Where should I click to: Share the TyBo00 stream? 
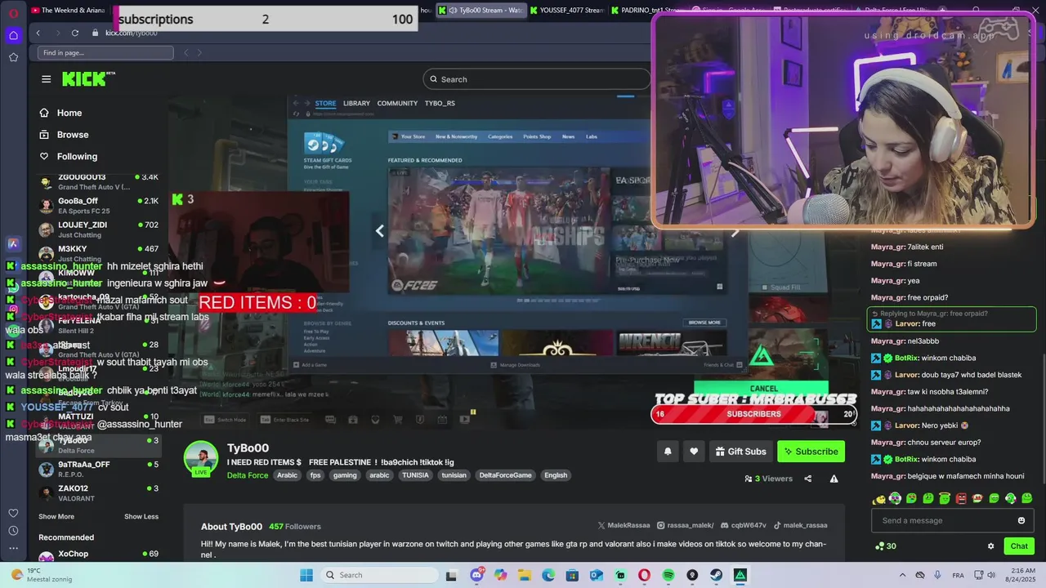[x=808, y=479]
